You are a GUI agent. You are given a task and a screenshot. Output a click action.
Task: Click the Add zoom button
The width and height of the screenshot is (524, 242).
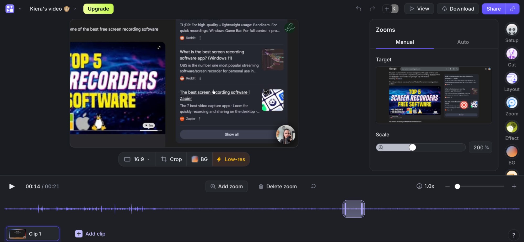click(x=226, y=186)
